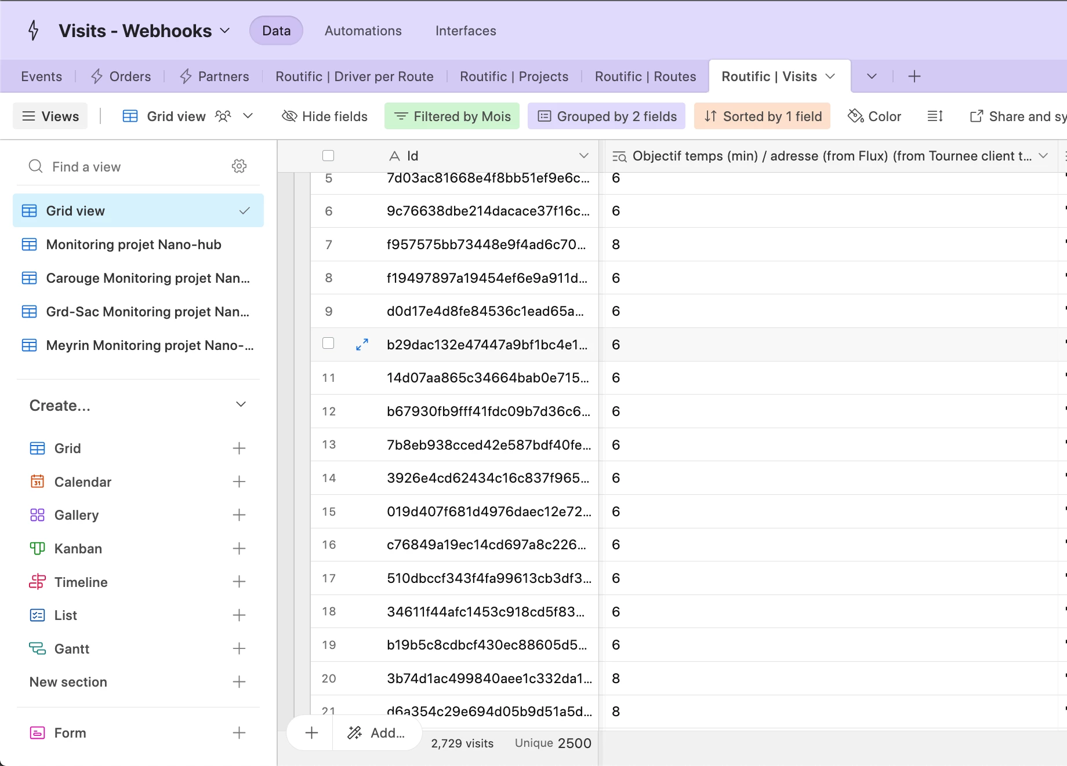
Task: Expand record b29dac132e47447 with arrows icon
Action: (x=362, y=345)
